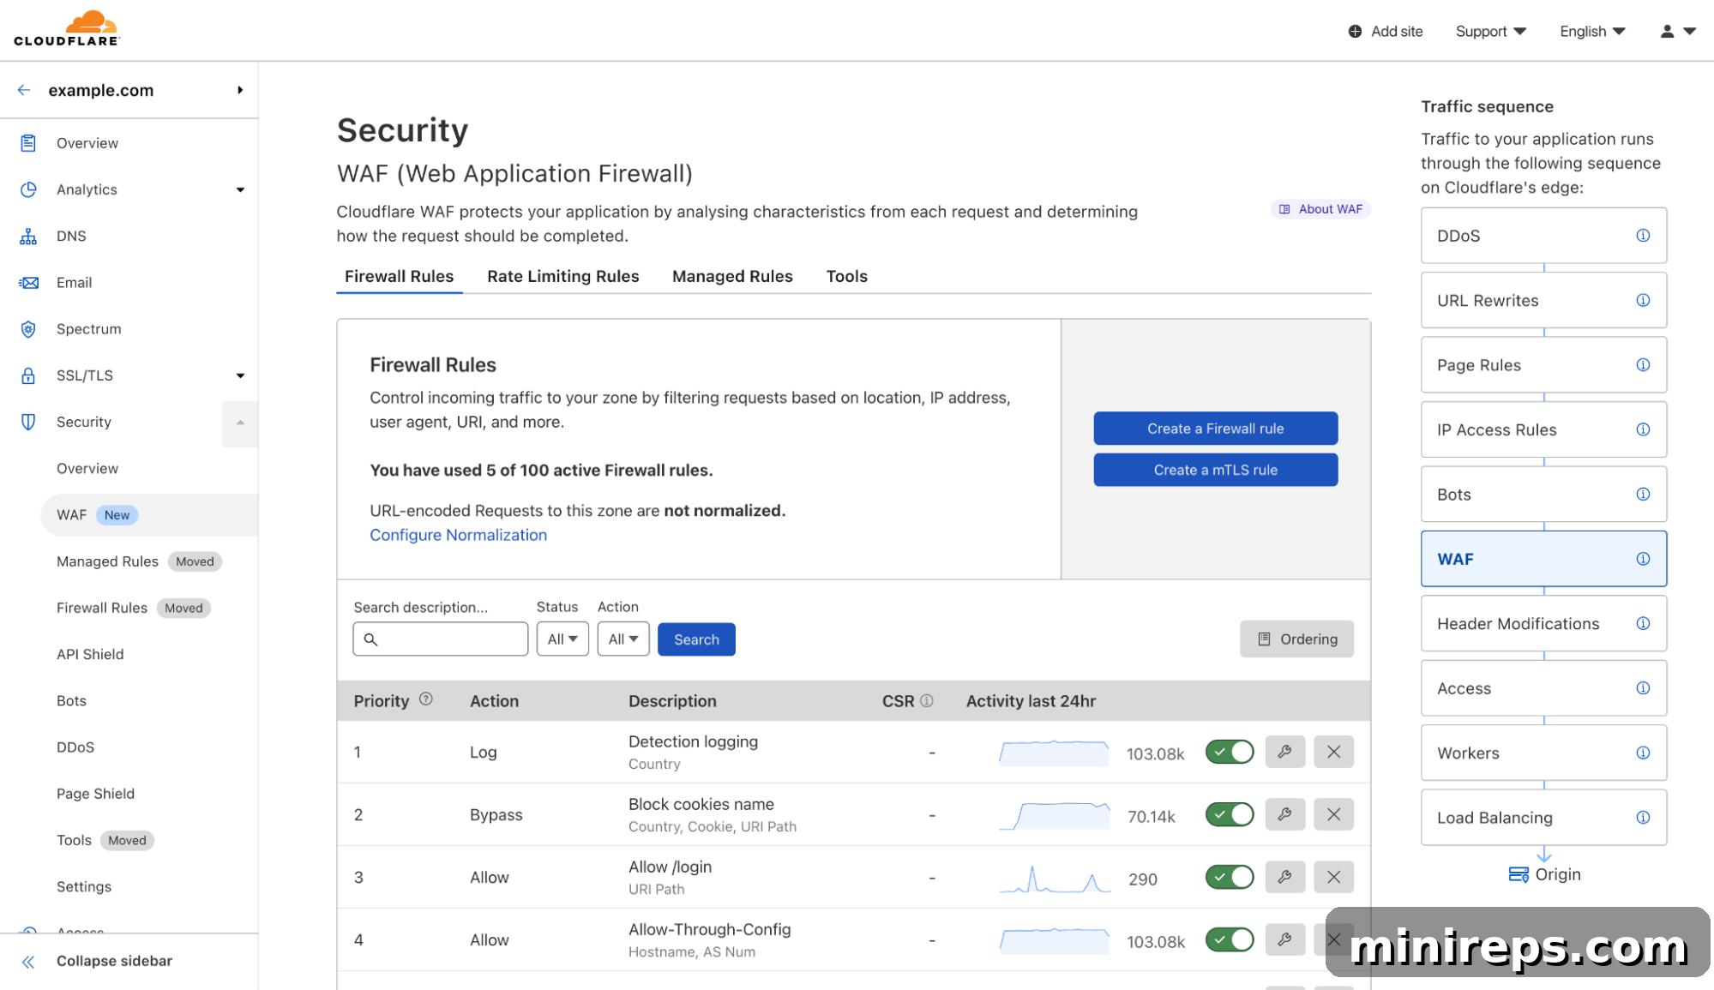Viewport: 1714px width, 990px height.
Task: Expand the SSL/TLS sidebar section
Action: pos(240,375)
